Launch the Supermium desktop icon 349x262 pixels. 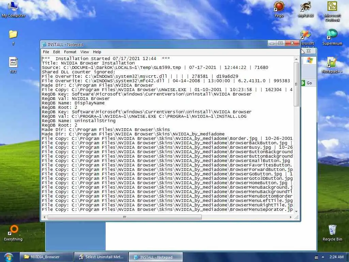332,37
